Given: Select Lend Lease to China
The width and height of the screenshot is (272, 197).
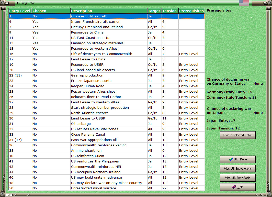Looking at the screenshot, I should click(107, 59).
